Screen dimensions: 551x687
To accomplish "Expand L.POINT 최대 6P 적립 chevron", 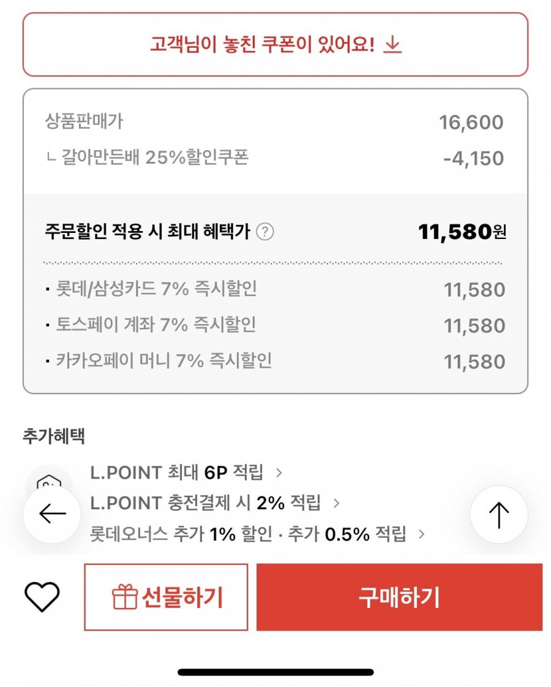I will [279, 473].
